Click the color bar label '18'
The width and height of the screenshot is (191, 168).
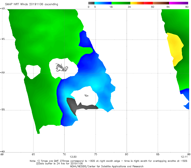pos(111,7)
